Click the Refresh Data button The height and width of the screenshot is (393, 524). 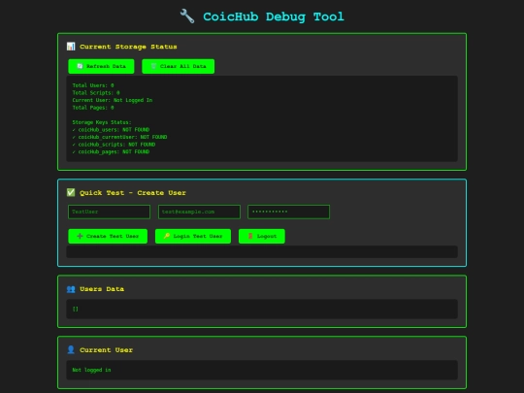click(101, 66)
